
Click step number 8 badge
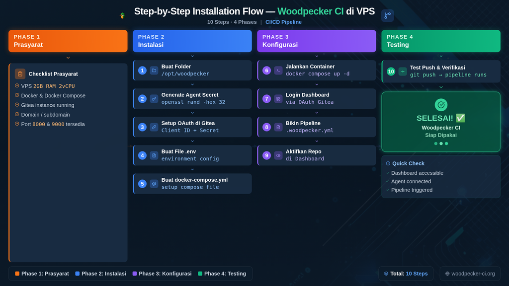point(266,127)
